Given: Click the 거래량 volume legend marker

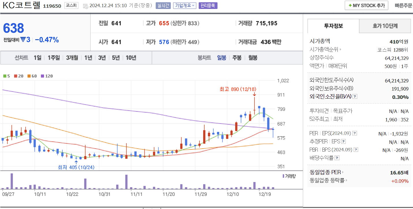Looking at the screenshot, I should (284, 176).
